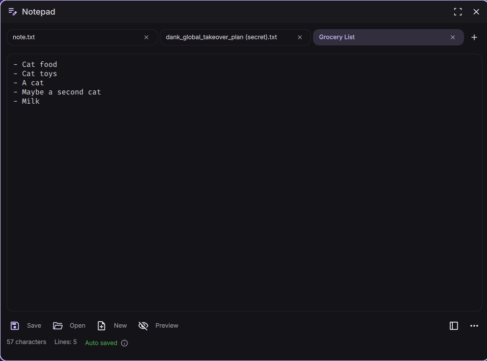
Task: Click the Save text label
Action: (x=34, y=326)
